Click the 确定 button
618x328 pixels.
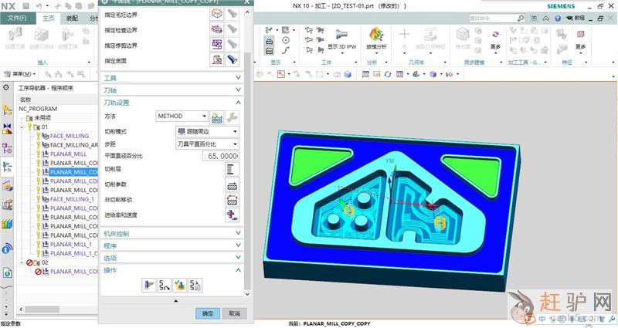coord(206,313)
